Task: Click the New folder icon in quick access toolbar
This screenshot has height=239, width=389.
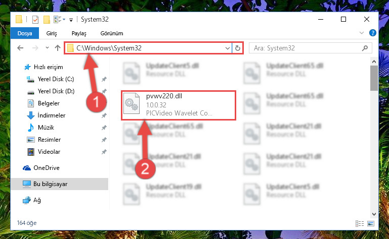Action: [x=47, y=20]
